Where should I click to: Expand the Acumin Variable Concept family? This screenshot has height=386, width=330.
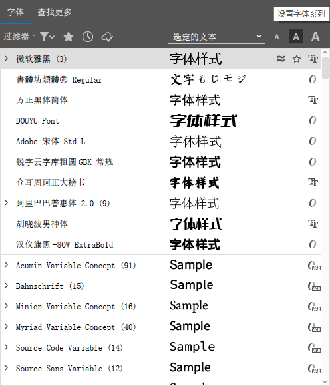[7, 265]
